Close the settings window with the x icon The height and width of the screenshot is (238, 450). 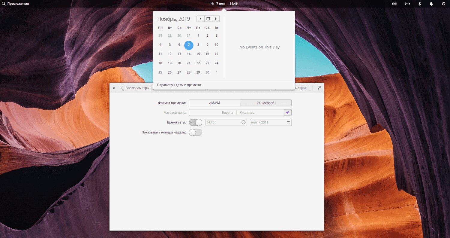coord(114,88)
